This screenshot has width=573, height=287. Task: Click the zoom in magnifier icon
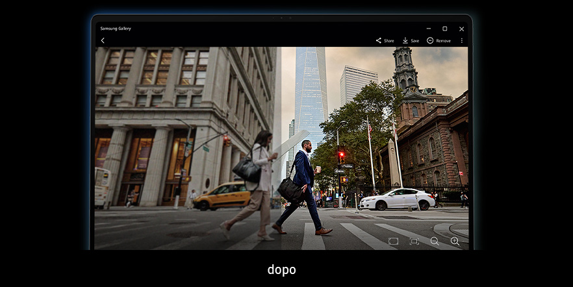point(455,241)
